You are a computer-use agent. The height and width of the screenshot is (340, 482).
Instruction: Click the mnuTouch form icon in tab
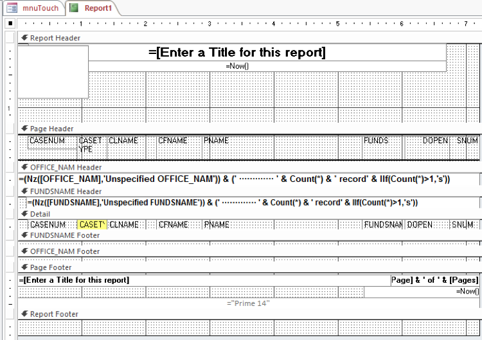[x=12, y=8]
